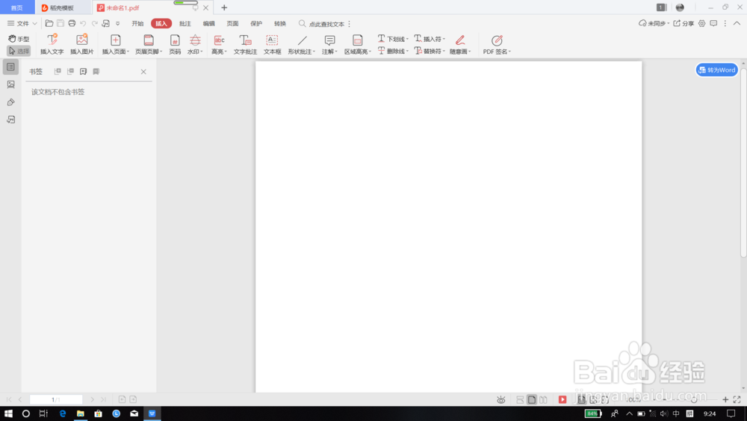Viewport: 747px width, 421px height.
Task: Expand the quick access toolbar customize arrow
Action: click(118, 23)
